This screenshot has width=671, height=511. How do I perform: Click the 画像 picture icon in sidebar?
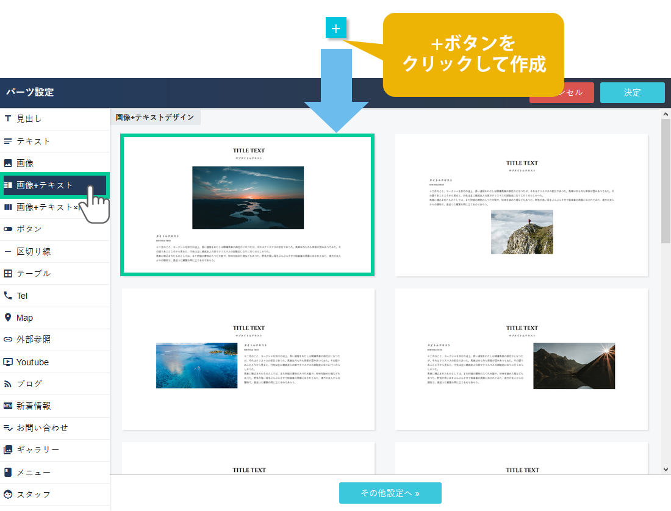click(x=8, y=163)
